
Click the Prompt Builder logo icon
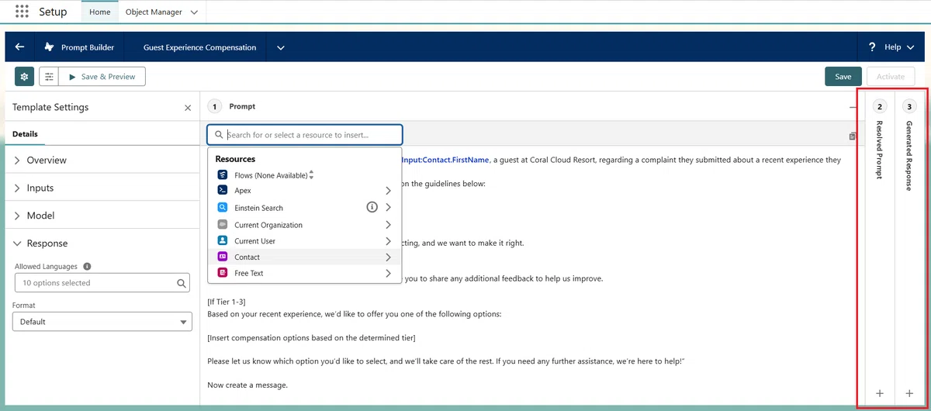[50, 47]
